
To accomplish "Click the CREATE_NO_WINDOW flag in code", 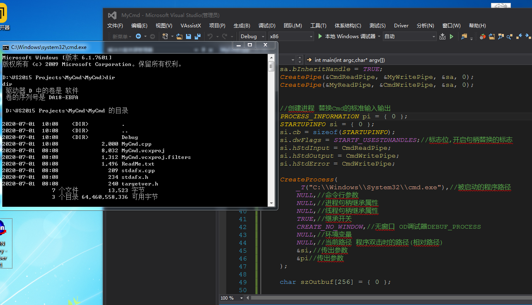I will point(329,227).
